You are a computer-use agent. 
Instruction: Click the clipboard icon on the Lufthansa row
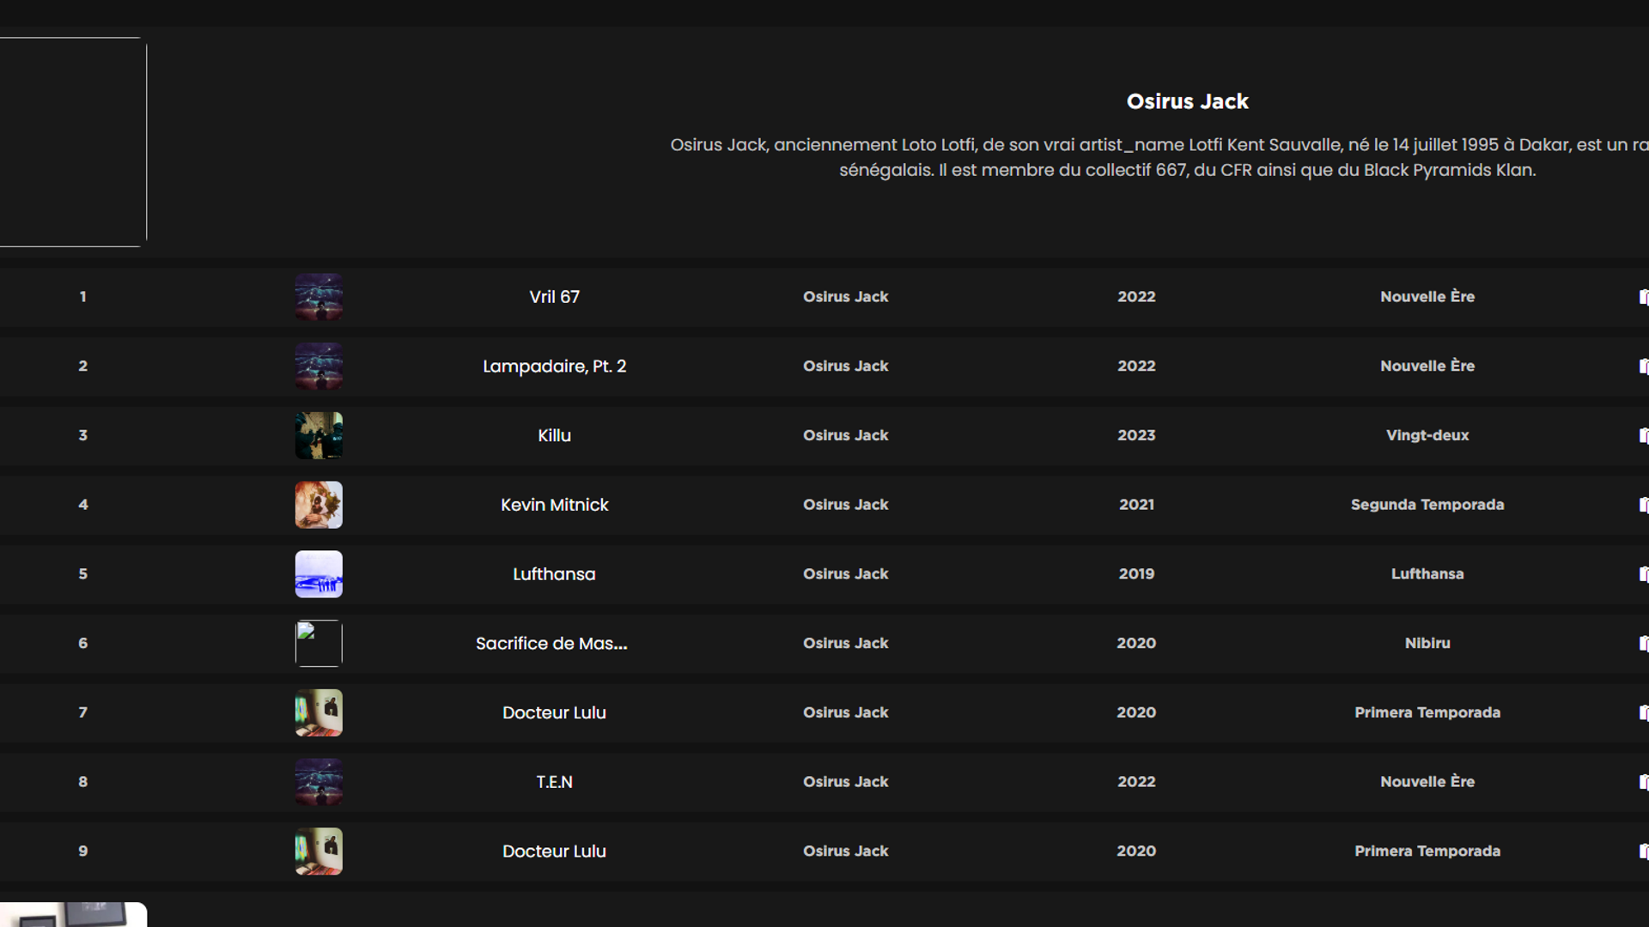[x=1643, y=574]
